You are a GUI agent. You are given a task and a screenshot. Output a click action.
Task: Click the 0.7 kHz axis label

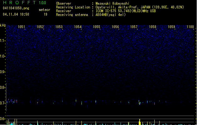click(x=3, y=103)
